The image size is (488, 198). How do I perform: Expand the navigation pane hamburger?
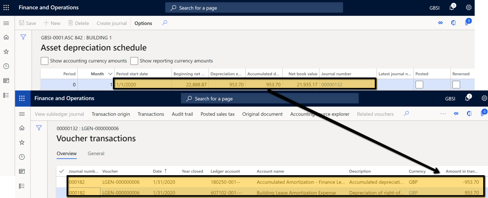6,23
